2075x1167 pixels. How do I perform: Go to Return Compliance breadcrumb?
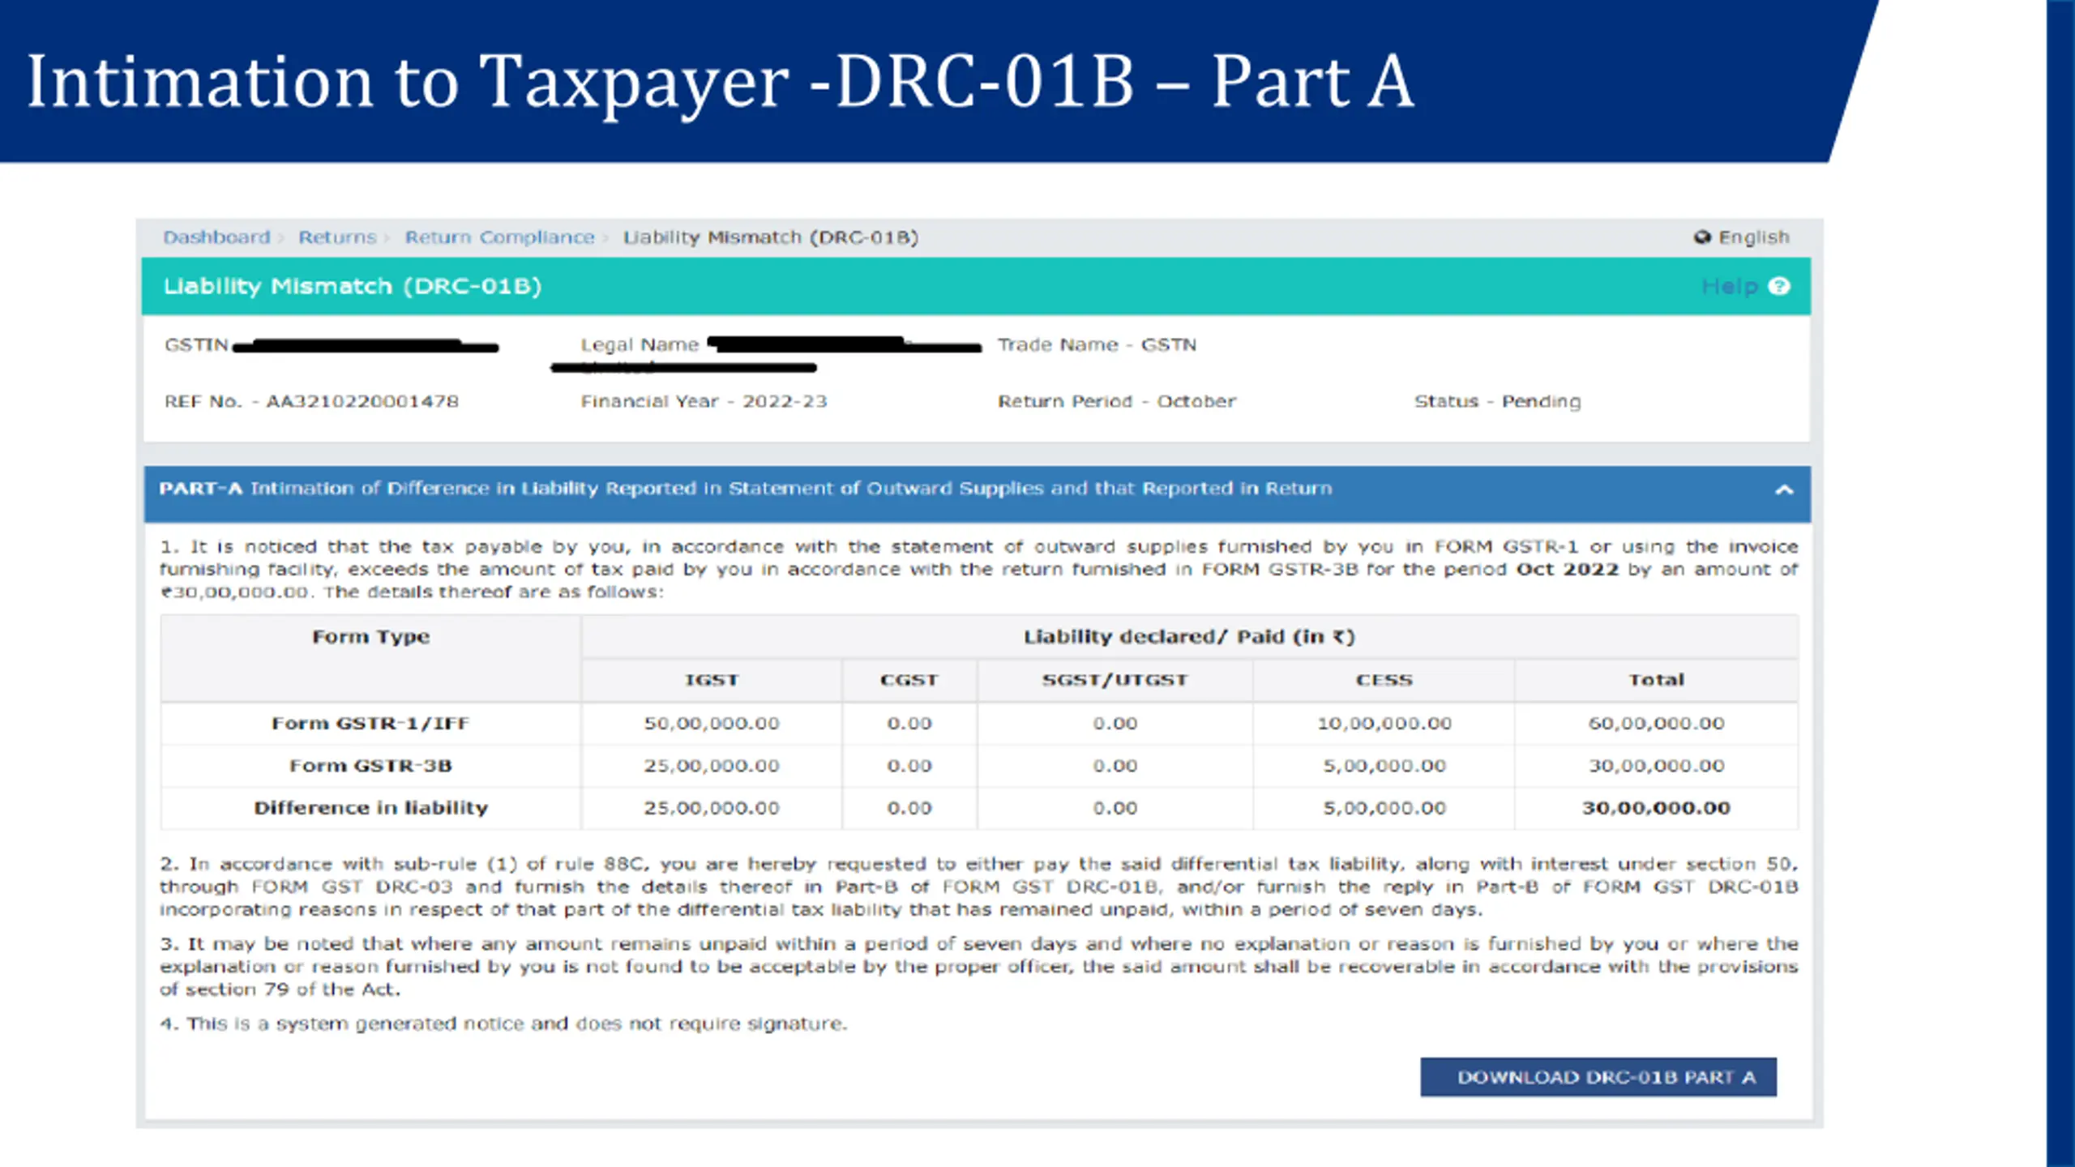[499, 237]
